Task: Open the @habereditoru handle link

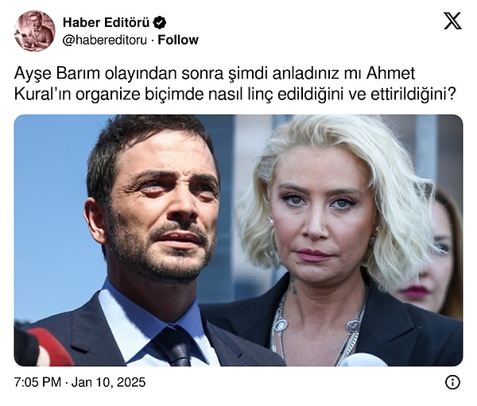Action: (105, 40)
